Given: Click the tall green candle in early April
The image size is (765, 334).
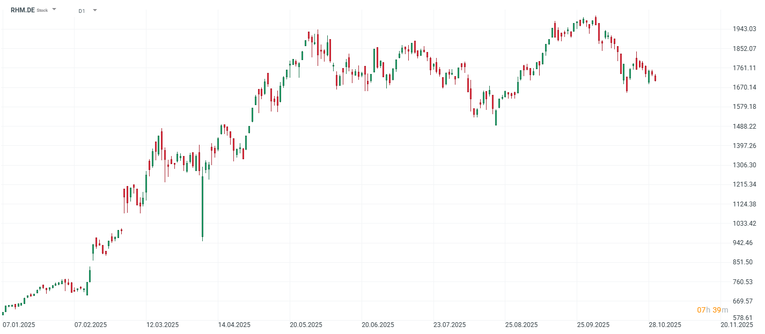Looking at the screenshot, I should [203, 206].
